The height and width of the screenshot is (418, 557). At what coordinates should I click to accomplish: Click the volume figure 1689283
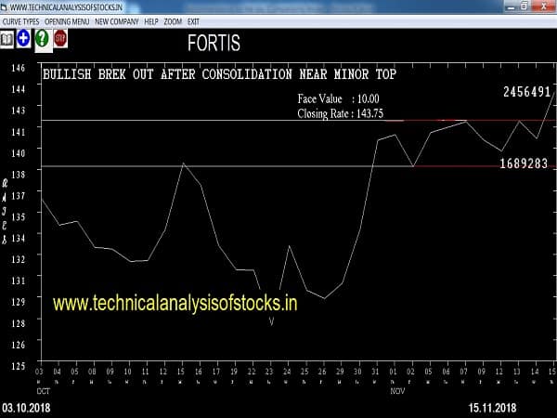tap(524, 163)
